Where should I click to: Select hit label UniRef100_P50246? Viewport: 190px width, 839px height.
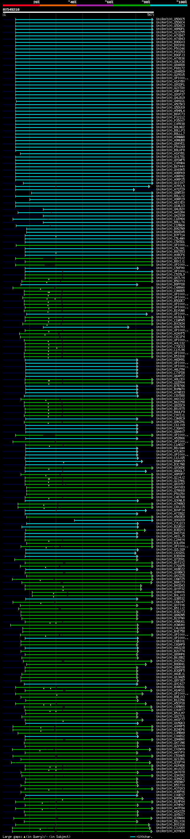[170, 49]
